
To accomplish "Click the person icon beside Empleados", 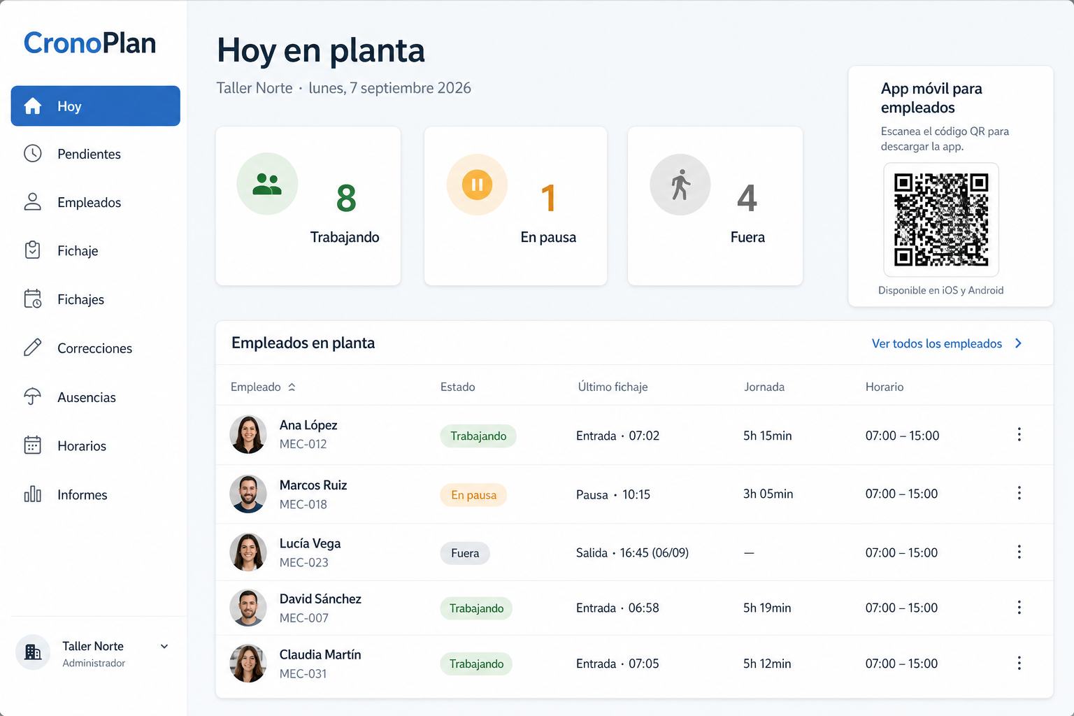I will coord(33,202).
